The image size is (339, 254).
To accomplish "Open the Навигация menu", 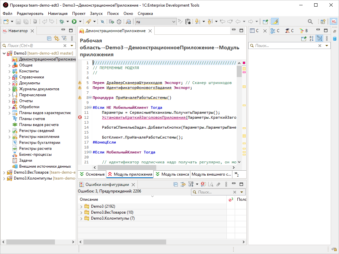I will click(x=58, y=14).
